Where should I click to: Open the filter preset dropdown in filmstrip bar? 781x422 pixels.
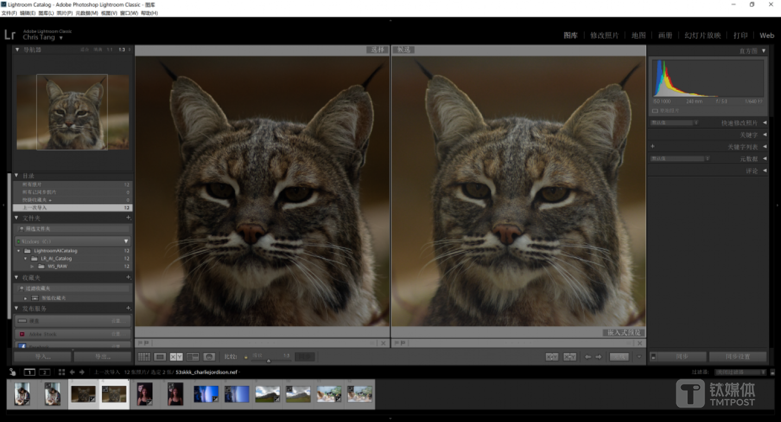tap(740, 372)
